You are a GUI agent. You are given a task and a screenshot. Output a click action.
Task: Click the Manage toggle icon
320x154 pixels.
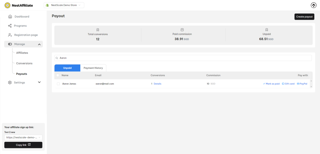coord(10,44)
